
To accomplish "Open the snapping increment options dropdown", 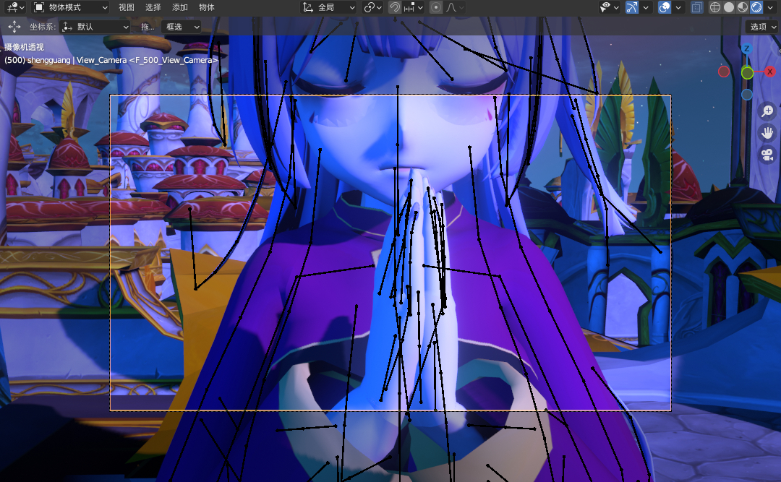I will pos(413,7).
